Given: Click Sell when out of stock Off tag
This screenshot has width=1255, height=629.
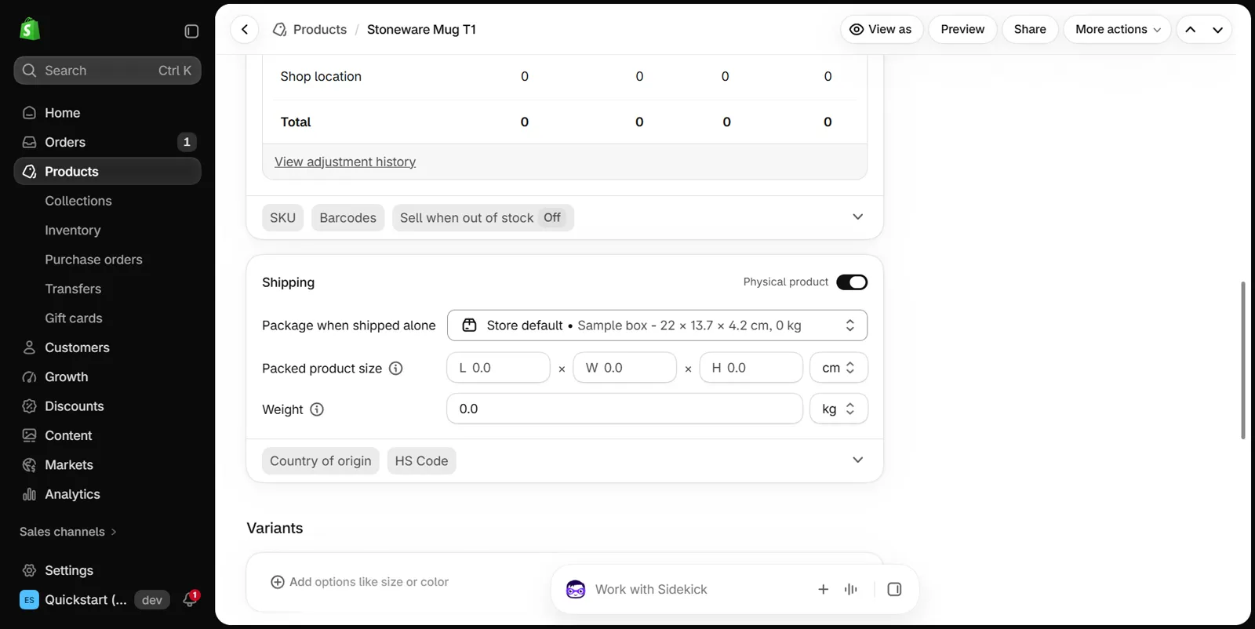Looking at the screenshot, I should point(483,218).
